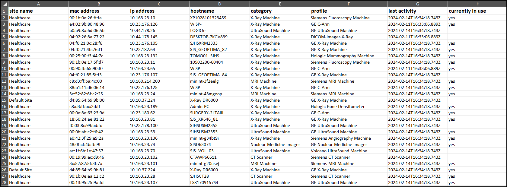Select hostname cell LOGIQe
This screenshot has height=187, width=507.
click(x=220, y=30)
